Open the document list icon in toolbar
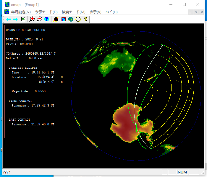Viewport: 207px width, 177px height. (23, 19)
